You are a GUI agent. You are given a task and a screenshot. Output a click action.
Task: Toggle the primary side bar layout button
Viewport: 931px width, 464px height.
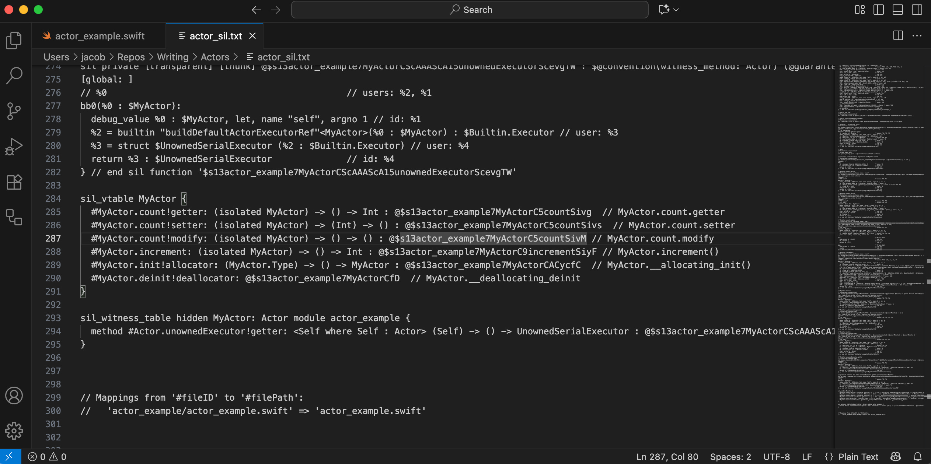click(x=879, y=10)
